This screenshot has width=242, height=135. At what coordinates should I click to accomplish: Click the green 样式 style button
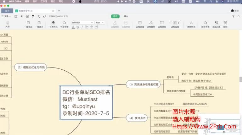115,16
